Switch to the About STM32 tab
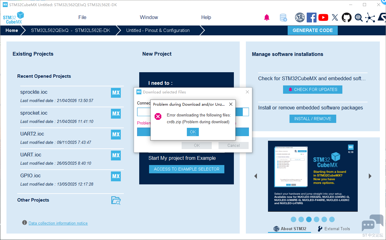The image size is (386, 240). click(x=290, y=229)
